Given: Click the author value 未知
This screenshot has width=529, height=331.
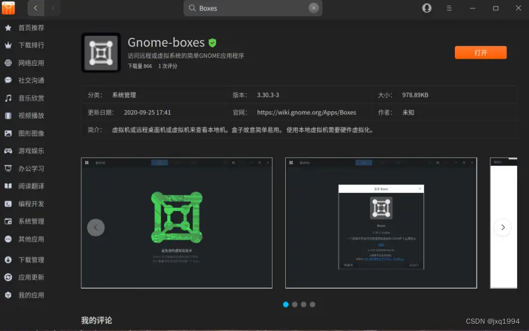Looking at the screenshot, I should click(x=408, y=112).
